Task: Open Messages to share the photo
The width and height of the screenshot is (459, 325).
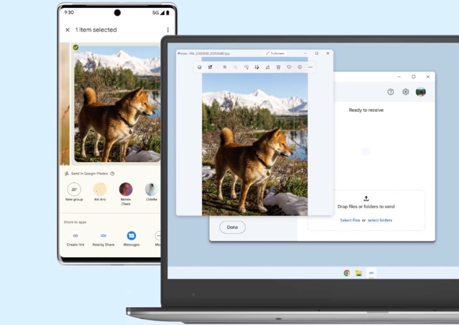Action: coord(132,236)
